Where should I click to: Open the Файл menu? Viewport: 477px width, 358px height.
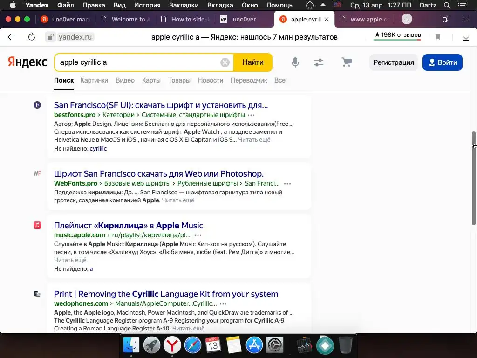(65, 5)
